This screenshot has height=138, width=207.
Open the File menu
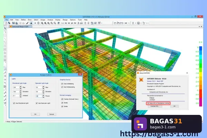point(7,20)
